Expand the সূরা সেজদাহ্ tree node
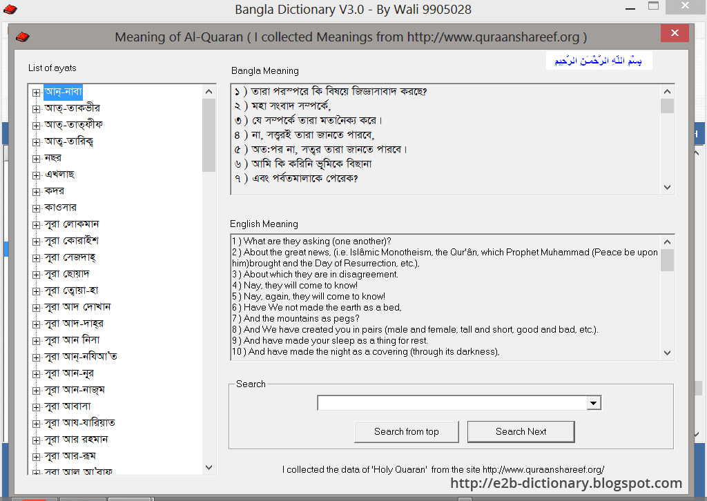Image resolution: width=707 pixels, height=501 pixels. click(36, 258)
